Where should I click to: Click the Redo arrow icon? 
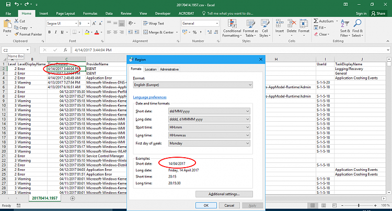(26, 4)
